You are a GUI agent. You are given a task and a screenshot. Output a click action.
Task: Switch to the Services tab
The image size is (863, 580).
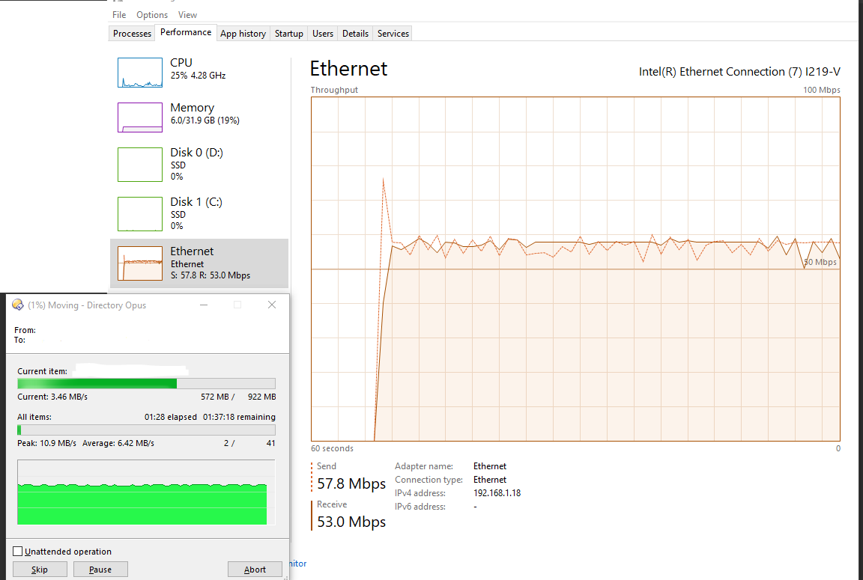[393, 34]
